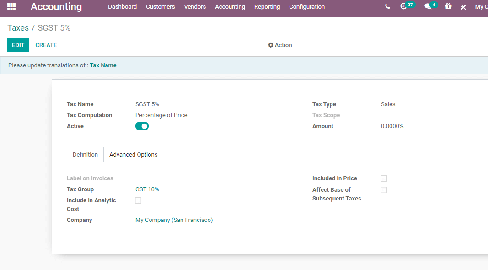Image resolution: width=488 pixels, height=270 pixels.
Task: Toggle the Active switch off
Action: (142, 126)
